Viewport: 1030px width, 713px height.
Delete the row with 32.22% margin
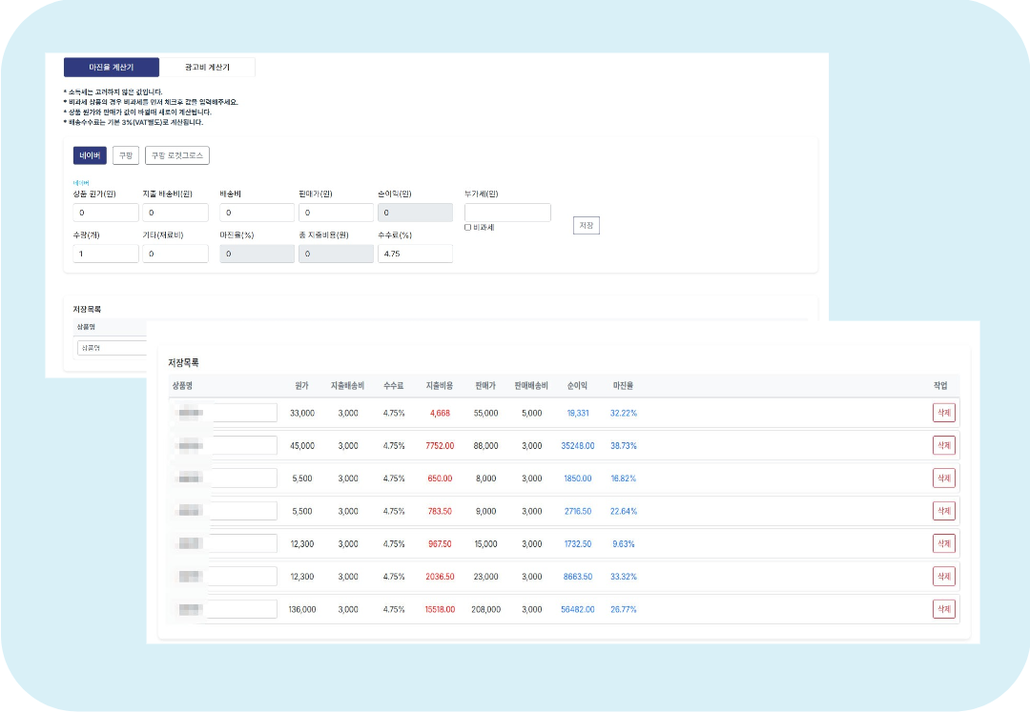tap(943, 413)
